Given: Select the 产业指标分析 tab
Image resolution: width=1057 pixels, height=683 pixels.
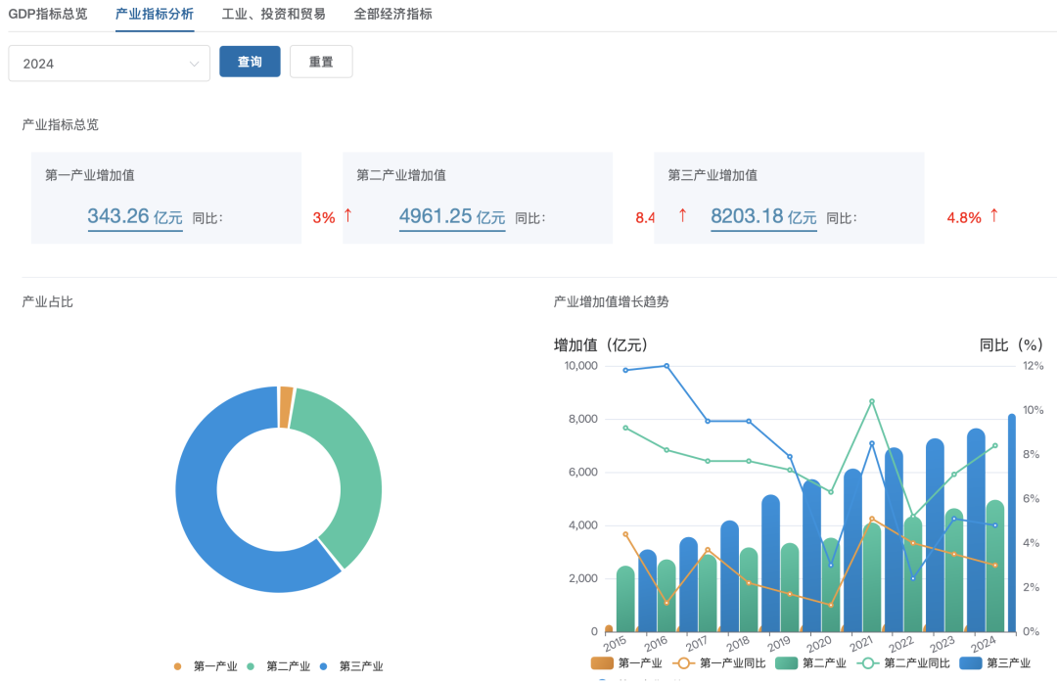Looking at the screenshot, I should click(155, 14).
